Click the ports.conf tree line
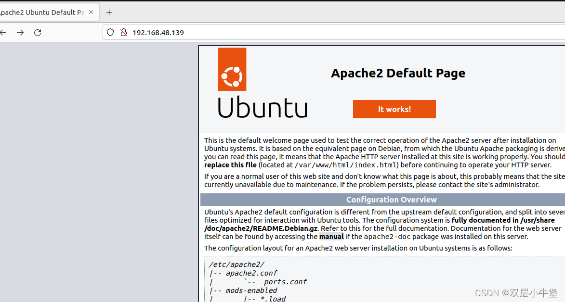 point(258,282)
